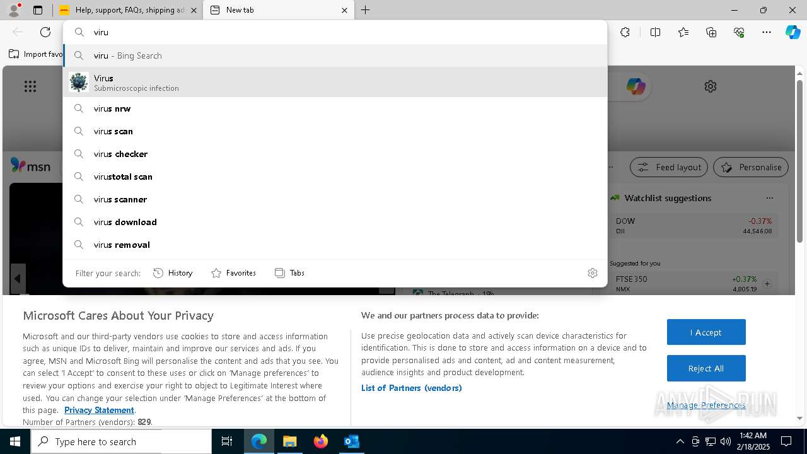Choose the 'virus checker' suggestion
Viewport: 807px width, 454px height.
coord(335,154)
